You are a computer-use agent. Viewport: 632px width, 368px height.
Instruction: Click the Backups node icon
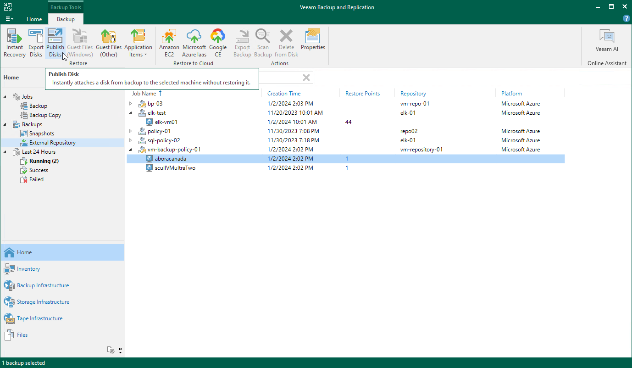[x=16, y=124]
